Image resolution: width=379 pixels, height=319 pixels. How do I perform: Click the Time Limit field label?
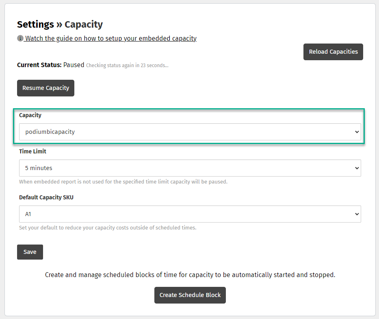click(x=32, y=151)
